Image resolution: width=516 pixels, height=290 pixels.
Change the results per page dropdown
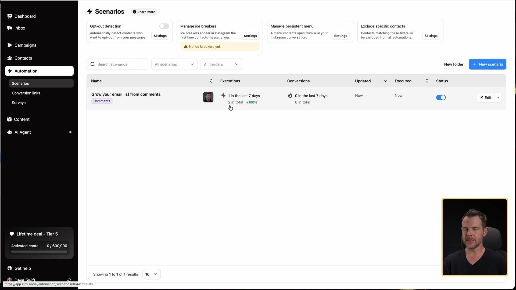(x=151, y=274)
